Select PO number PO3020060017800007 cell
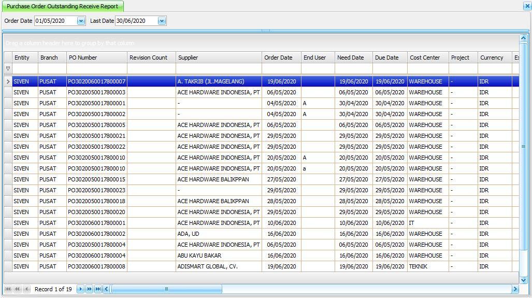 click(97, 81)
